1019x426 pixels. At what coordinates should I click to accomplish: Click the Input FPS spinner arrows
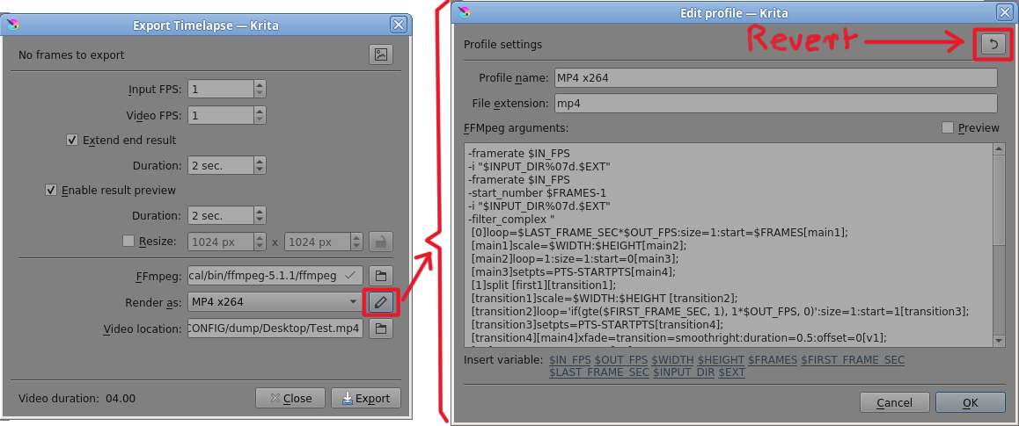click(x=260, y=90)
